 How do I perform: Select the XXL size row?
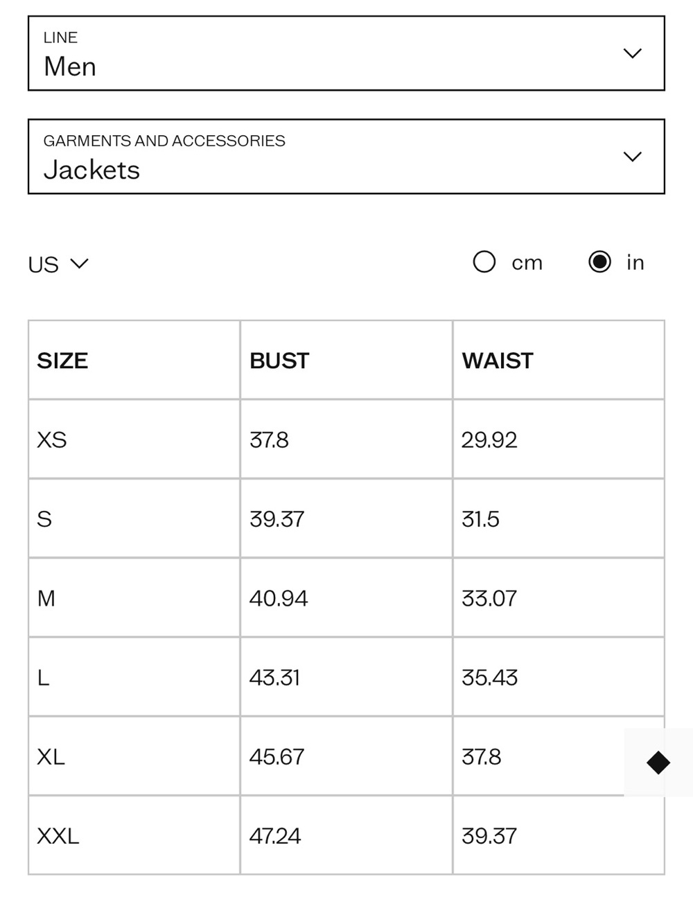coord(346,835)
